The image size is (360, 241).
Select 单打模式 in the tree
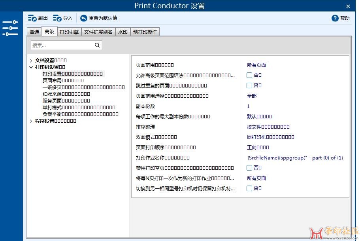click(79, 107)
